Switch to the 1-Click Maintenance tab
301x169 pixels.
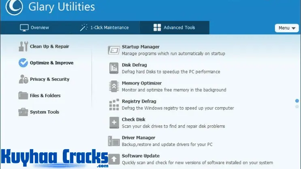(105, 27)
